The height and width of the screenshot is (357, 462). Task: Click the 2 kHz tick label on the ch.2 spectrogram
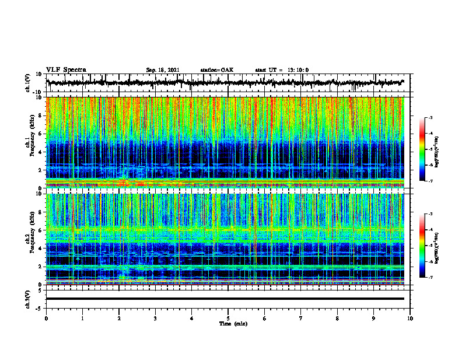[x=41, y=267]
